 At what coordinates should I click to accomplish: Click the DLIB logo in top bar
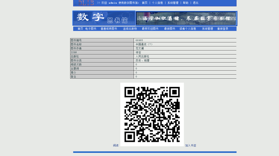(86, 3)
